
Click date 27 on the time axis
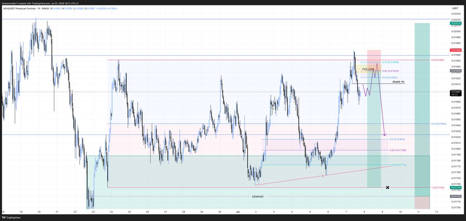tap(165, 212)
